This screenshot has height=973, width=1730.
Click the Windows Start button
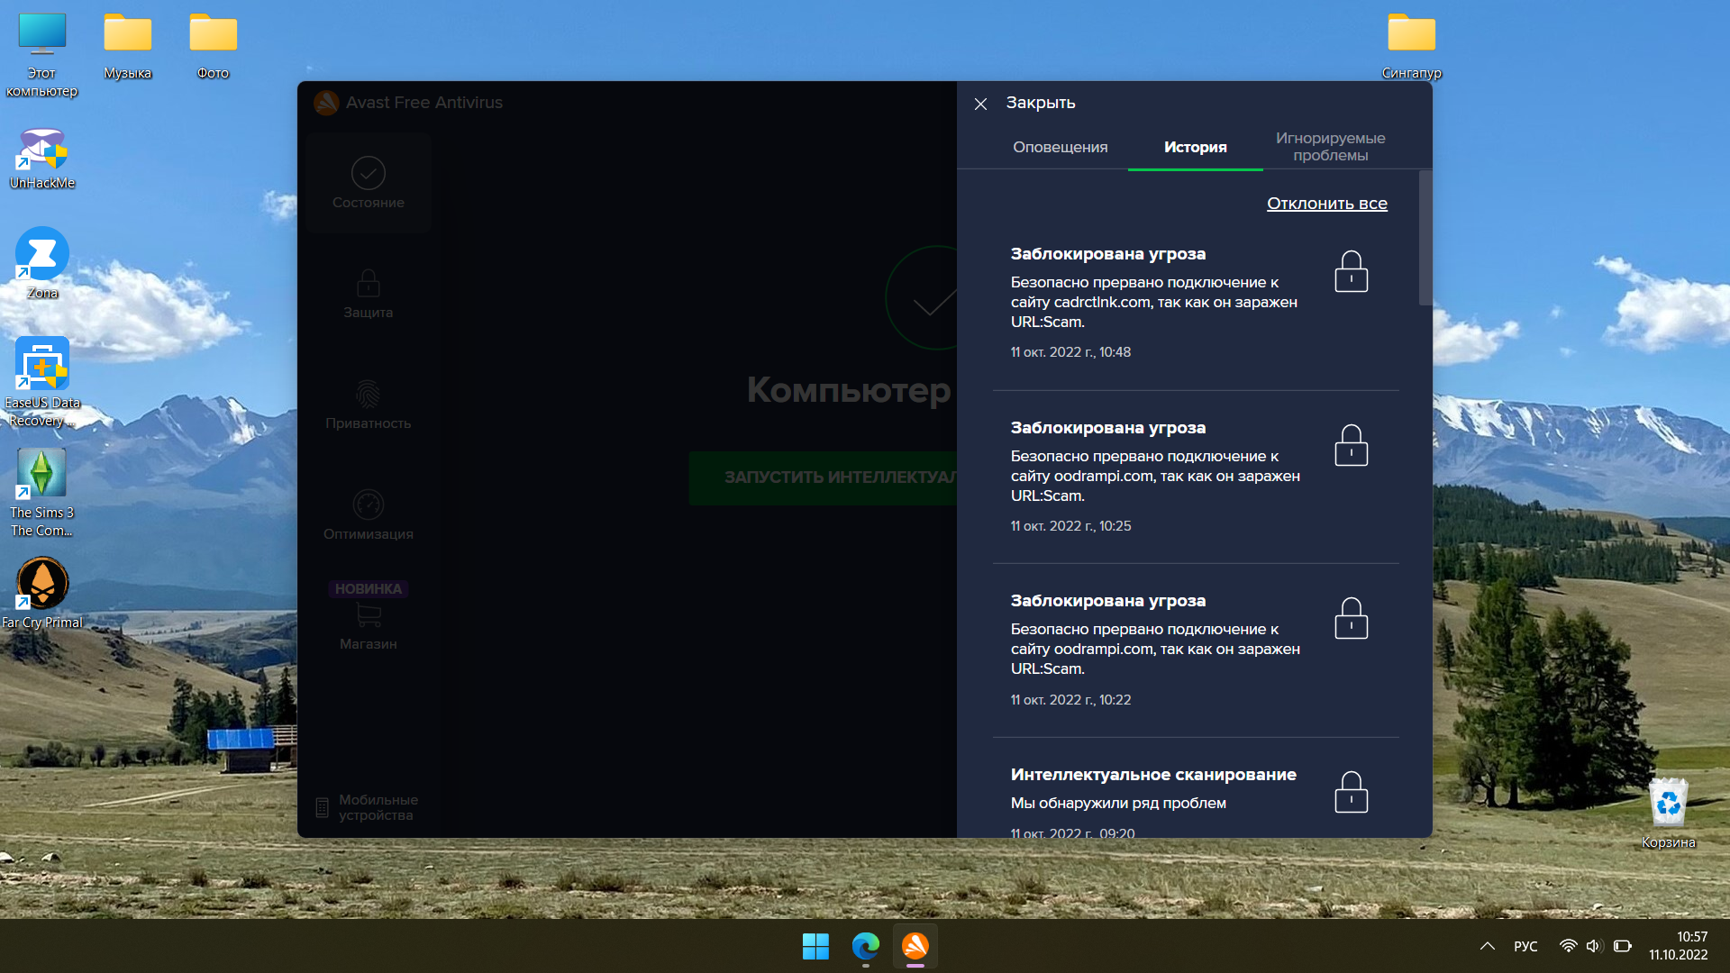(x=815, y=946)
